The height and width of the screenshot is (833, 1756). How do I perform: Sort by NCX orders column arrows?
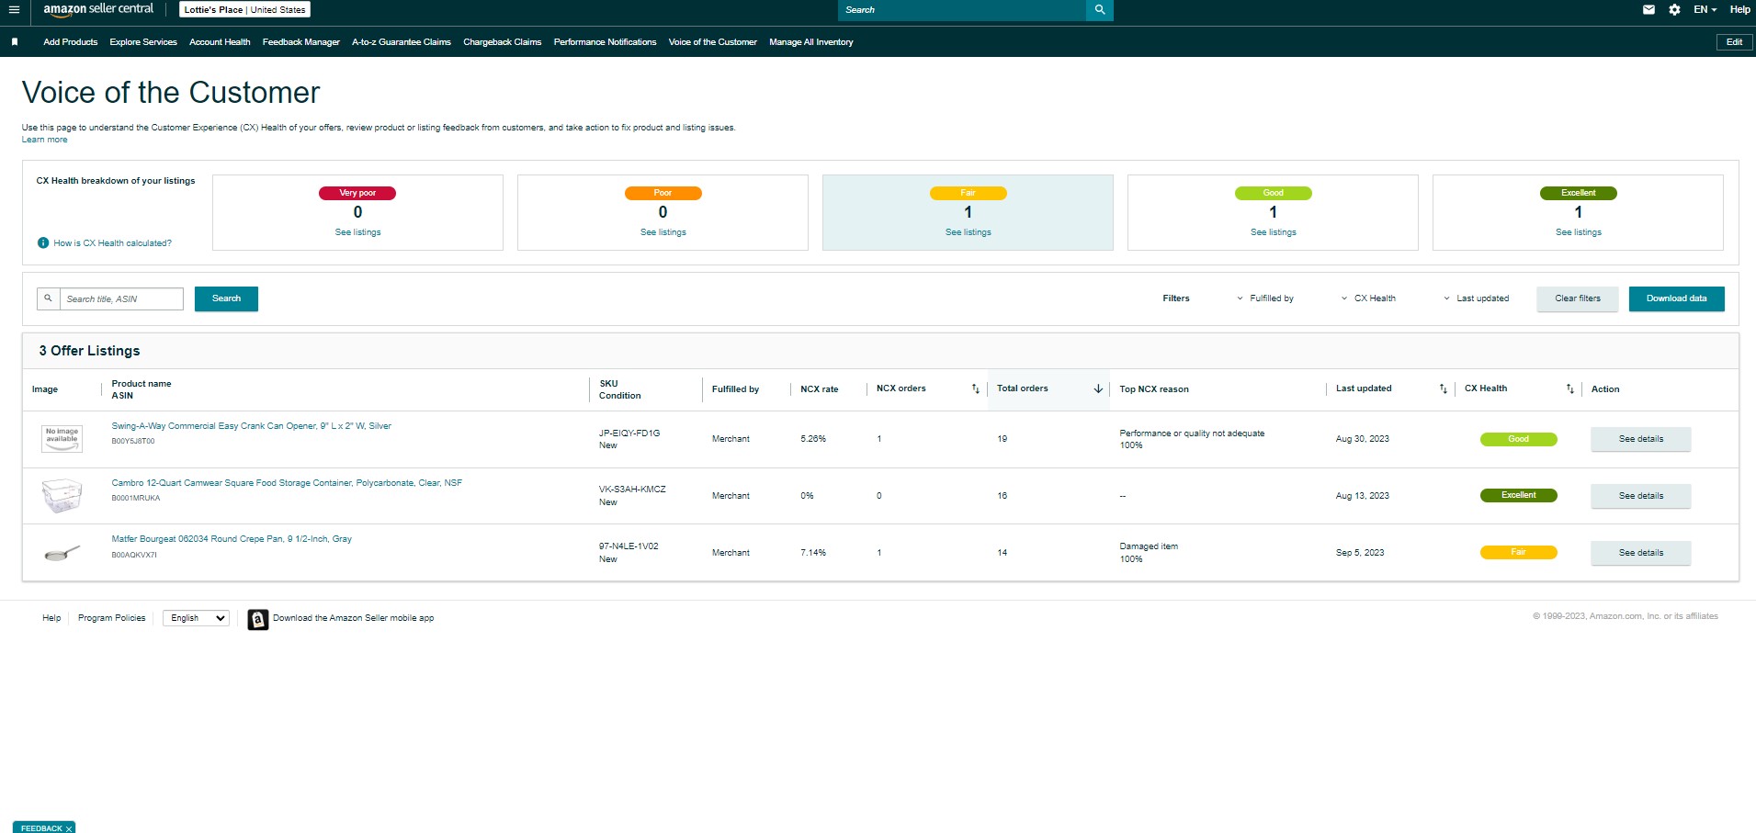coord(975,389)
